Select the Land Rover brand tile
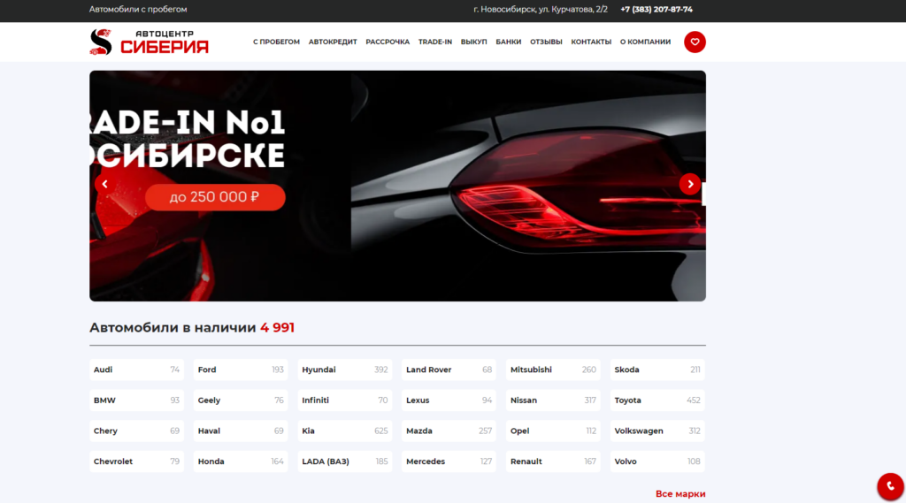 pyautogui.click(x=449, y=370)
